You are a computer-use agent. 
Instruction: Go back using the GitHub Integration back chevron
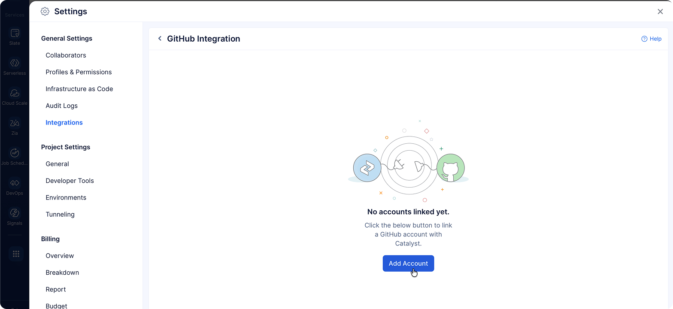point(160,39)
